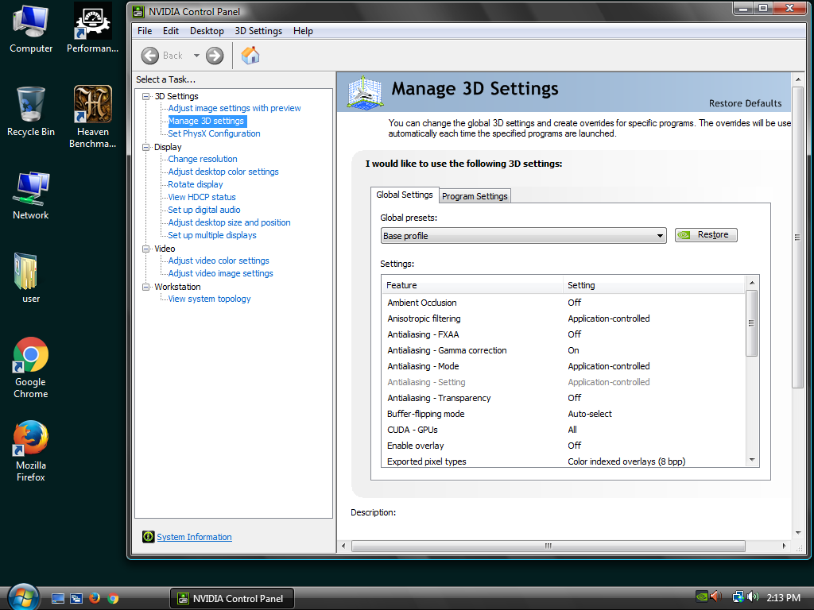Screen dimensions: 814x610
Task: Collapse the 3D Settings tree branch
Action: tap(145, 95)
